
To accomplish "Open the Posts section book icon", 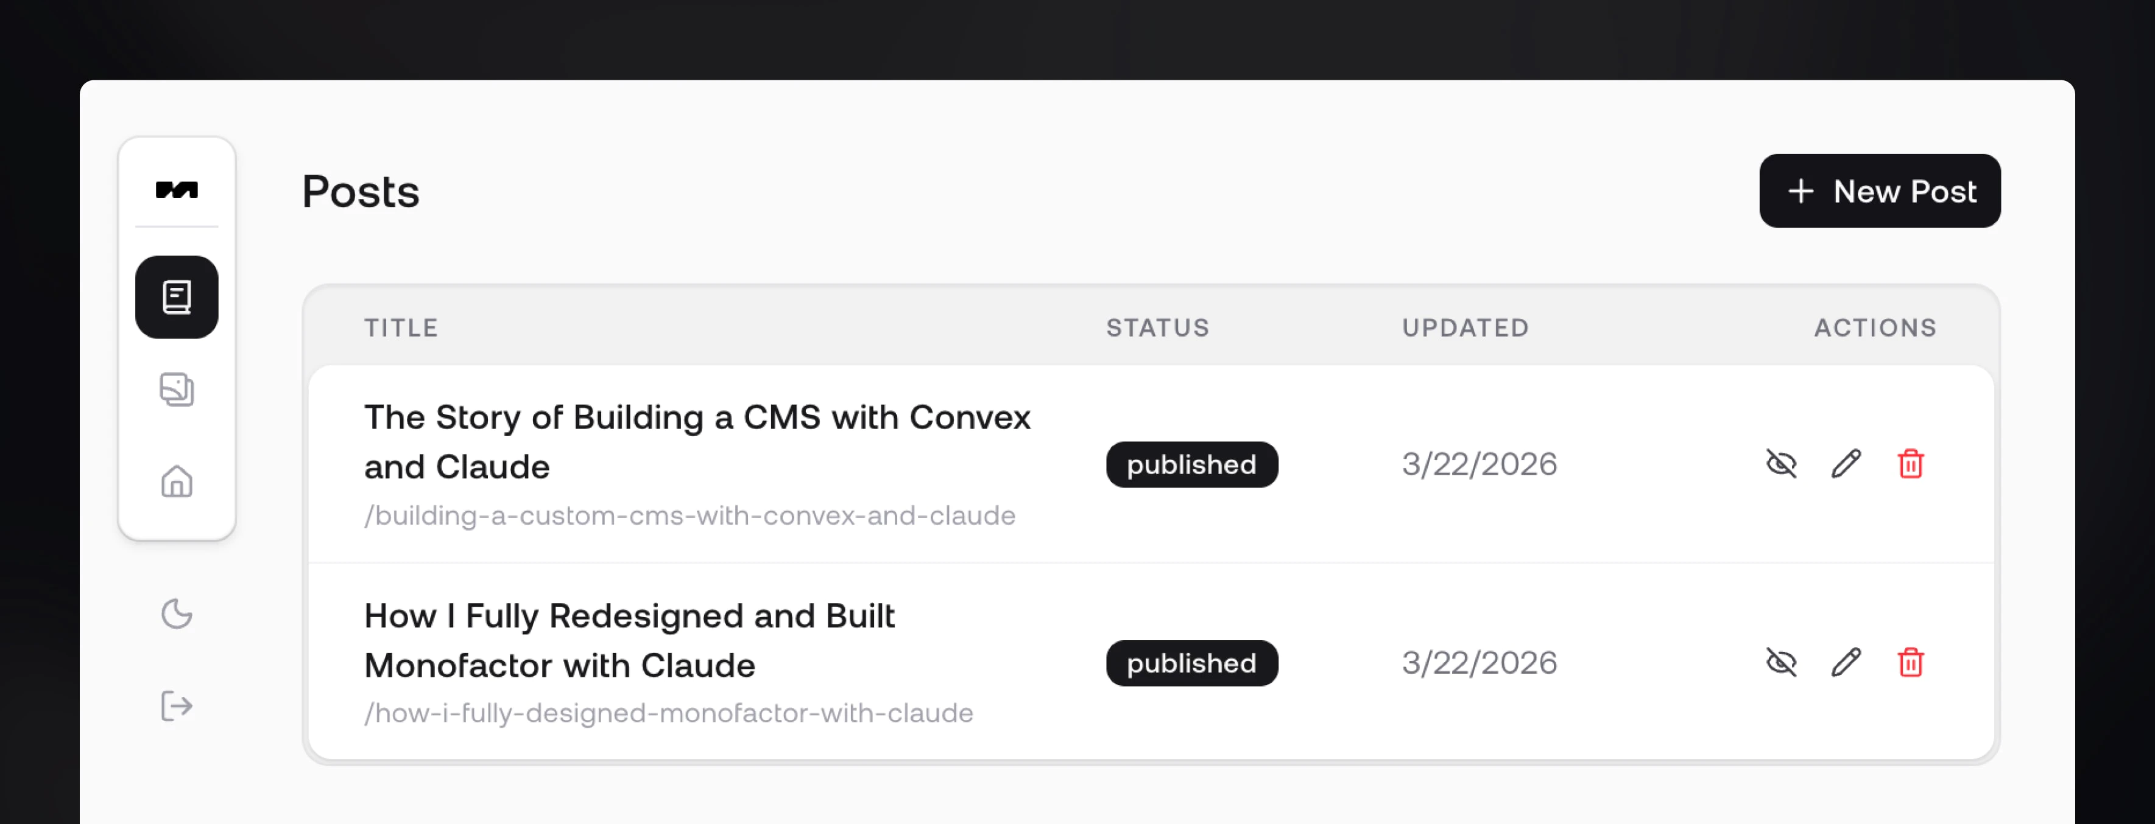I will pyautogui.click(x=177, y=298).
